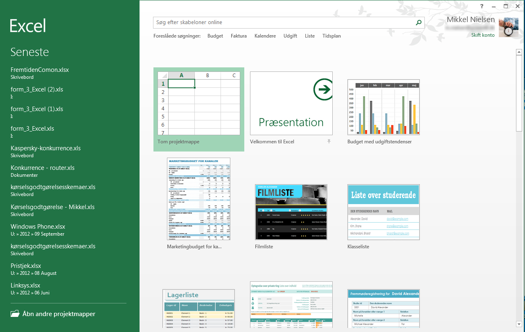Viewport: 525px width, 332px height.
Task: Click the Filmliste caption text
Action: 264,247
